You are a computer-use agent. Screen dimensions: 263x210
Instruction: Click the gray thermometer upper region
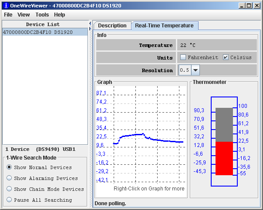[224, 125]
